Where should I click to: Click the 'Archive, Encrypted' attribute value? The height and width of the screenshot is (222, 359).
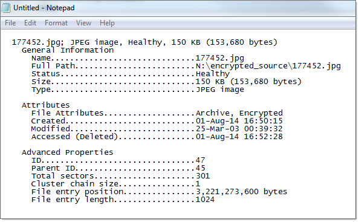[x=239, y=113]
